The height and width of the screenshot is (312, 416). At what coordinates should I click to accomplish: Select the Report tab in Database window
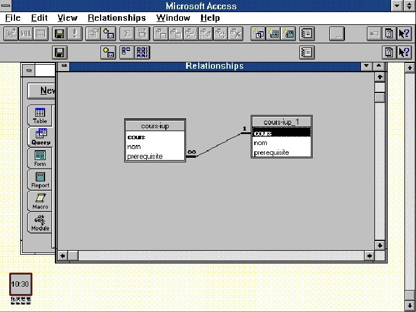pos(40,180)
